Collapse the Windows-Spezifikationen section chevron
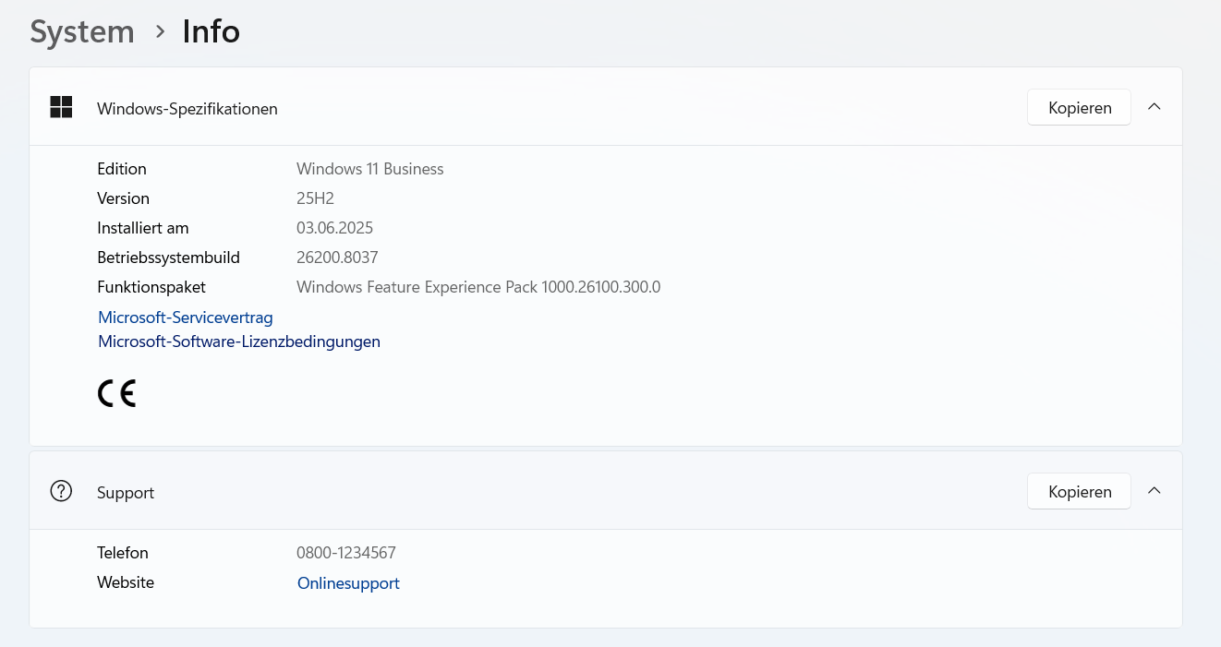The image size is (1221, 647). pyautogui.click(x=1154, y=106)
